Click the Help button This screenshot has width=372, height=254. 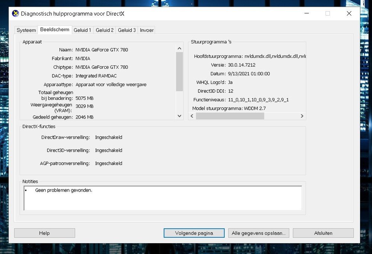point(44,233)
